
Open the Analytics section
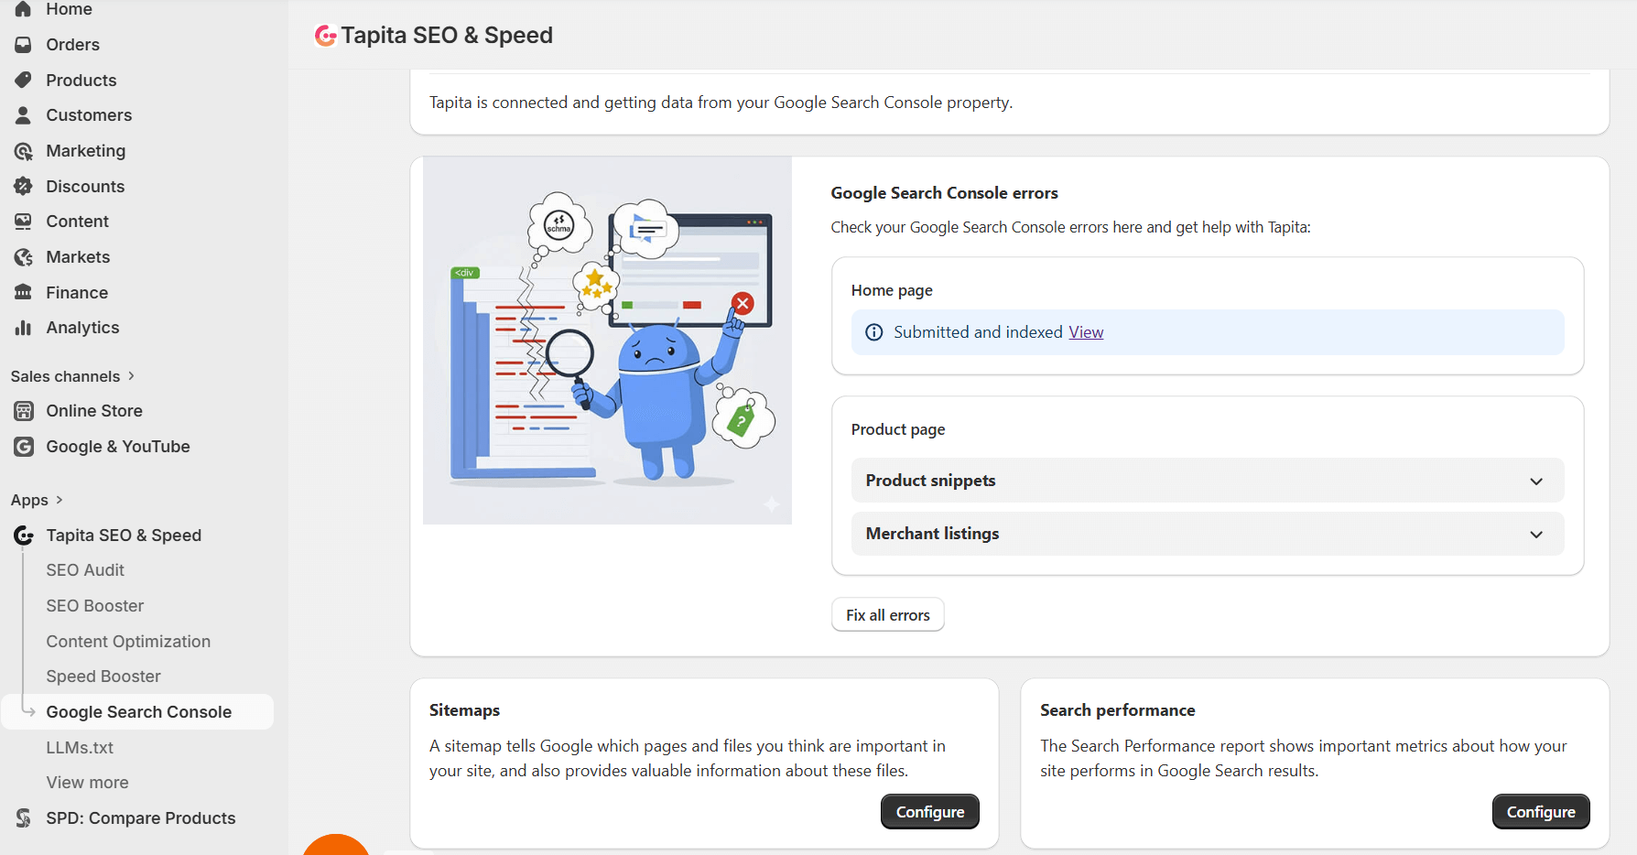82,327
